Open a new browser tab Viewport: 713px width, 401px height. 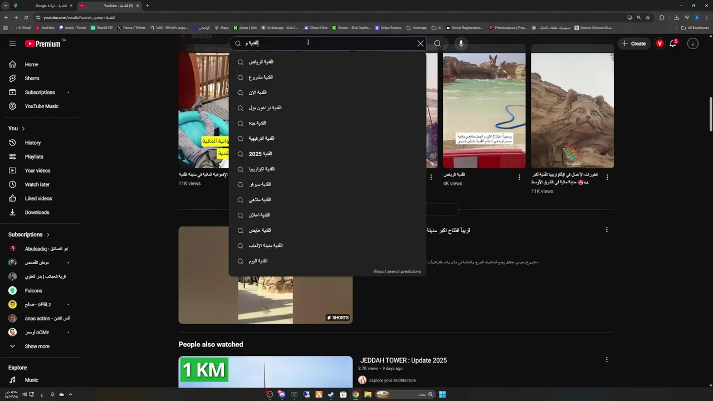click(x=147, y=6)
